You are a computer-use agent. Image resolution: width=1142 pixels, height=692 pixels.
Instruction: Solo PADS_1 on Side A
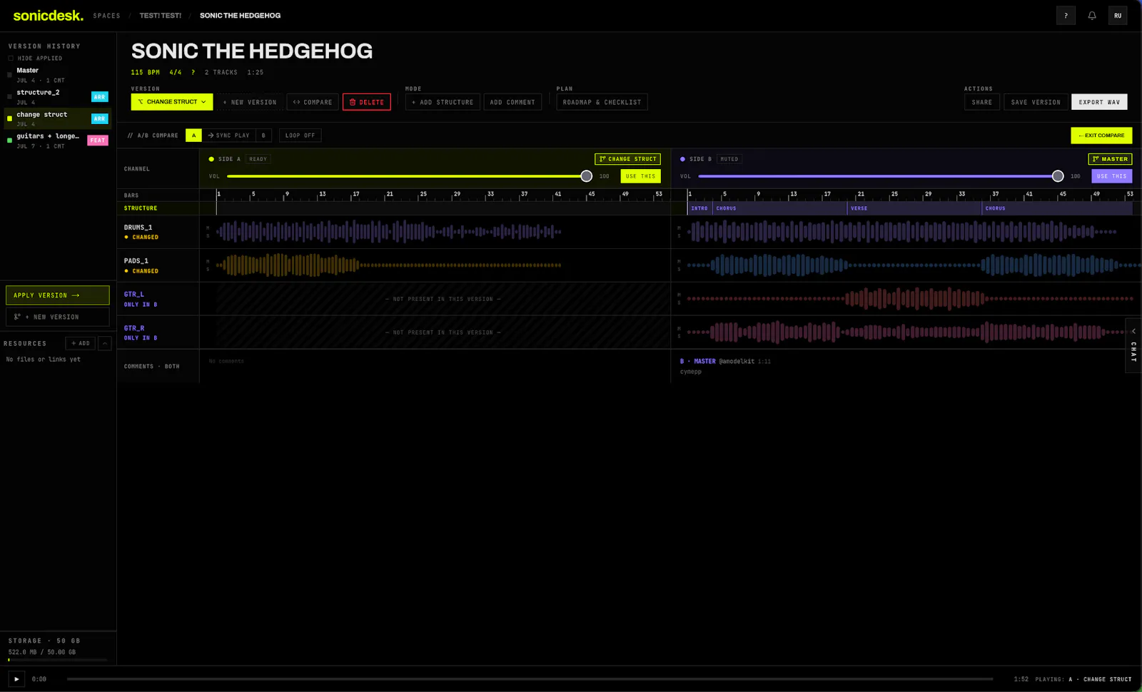click(x=208, y=270)
